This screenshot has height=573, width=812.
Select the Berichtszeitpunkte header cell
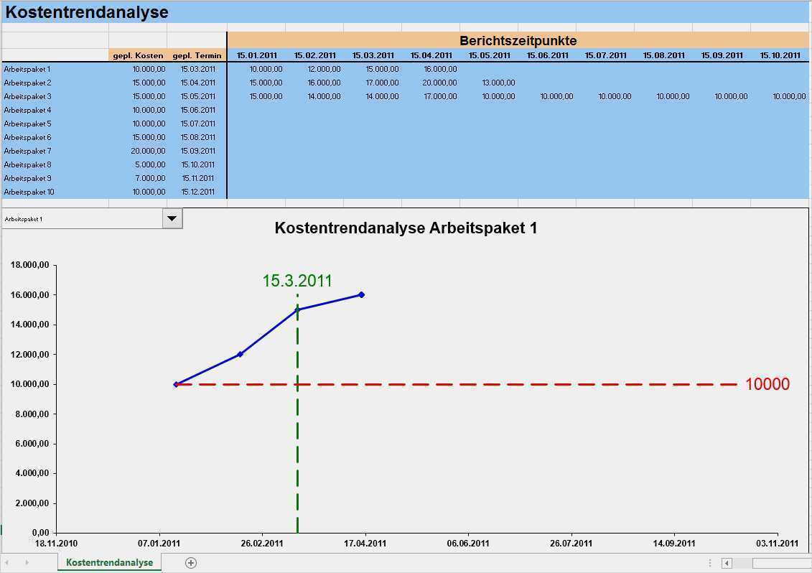click(518, 41)
